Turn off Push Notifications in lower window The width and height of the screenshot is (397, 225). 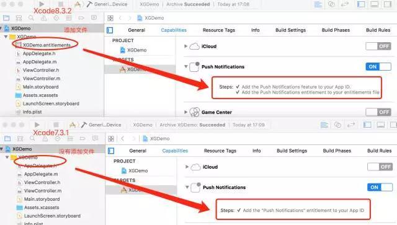pos(380,187)
